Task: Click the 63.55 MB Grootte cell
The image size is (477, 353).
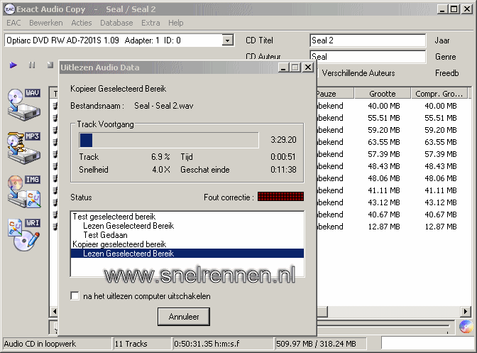Action: pyautogui.click(x=383, y=142)
